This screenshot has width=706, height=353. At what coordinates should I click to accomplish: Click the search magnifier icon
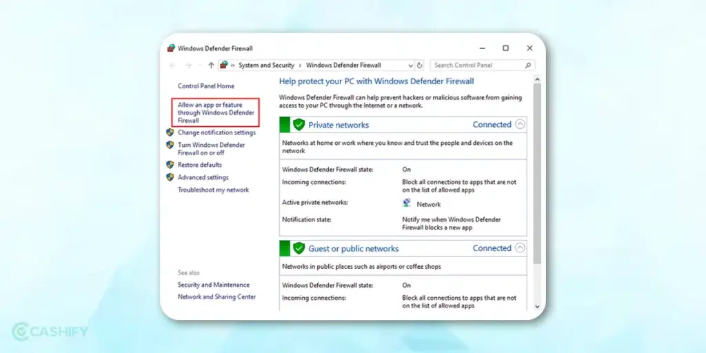[x=527, y=65]
